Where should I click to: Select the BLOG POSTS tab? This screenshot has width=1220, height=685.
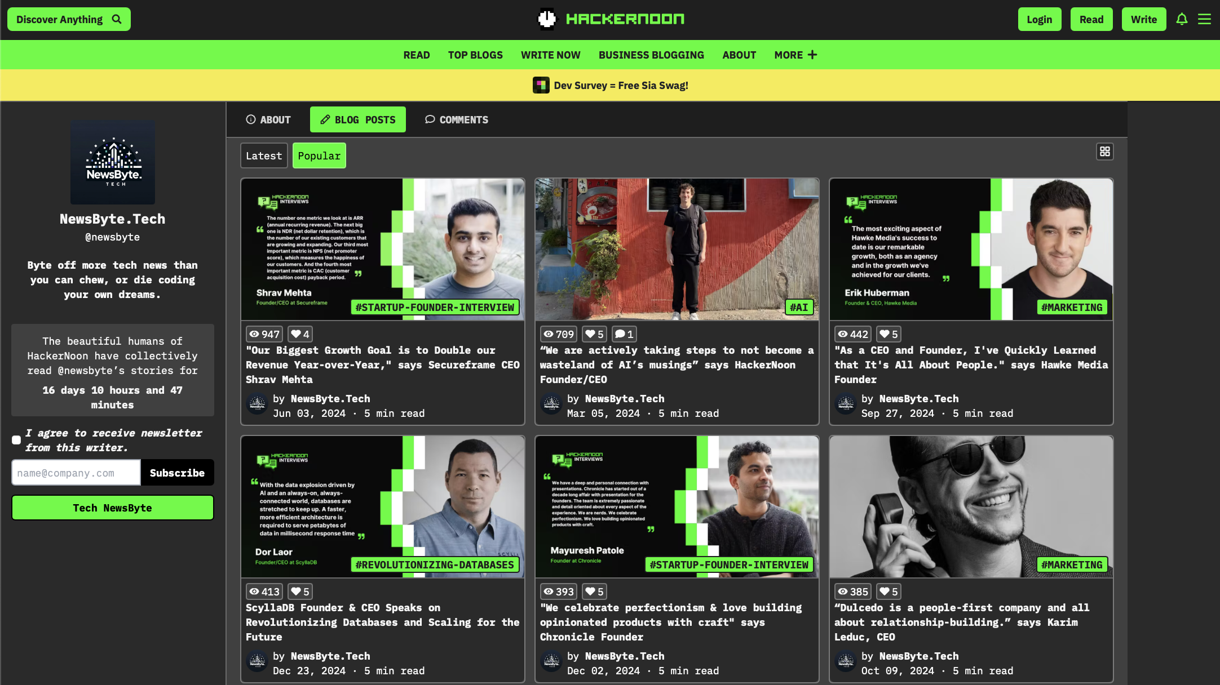point(358,119)
